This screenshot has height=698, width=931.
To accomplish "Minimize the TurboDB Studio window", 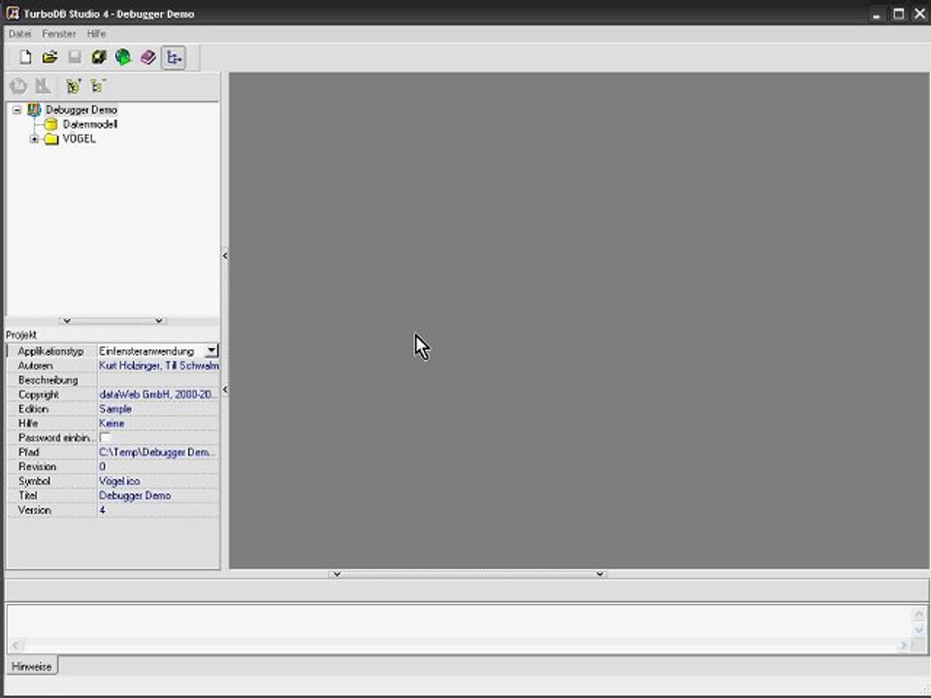I will coord(877,15).
